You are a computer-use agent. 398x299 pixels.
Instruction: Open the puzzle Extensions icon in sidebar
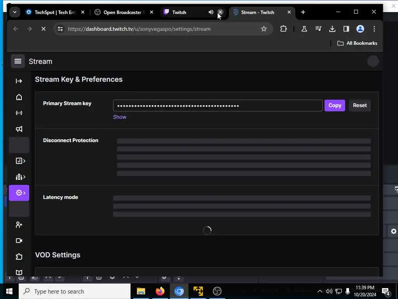click(19, 257)
